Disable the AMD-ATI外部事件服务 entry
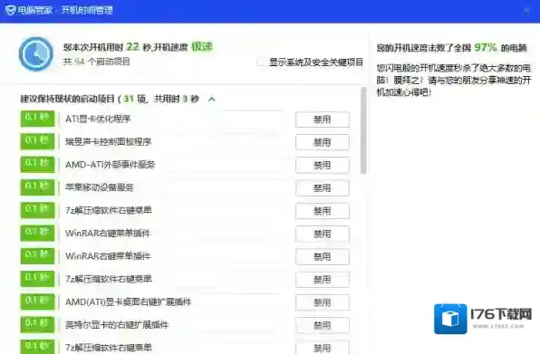Image resolution: width=540 pixels, height=354 pixels. [x=323, y=165]
